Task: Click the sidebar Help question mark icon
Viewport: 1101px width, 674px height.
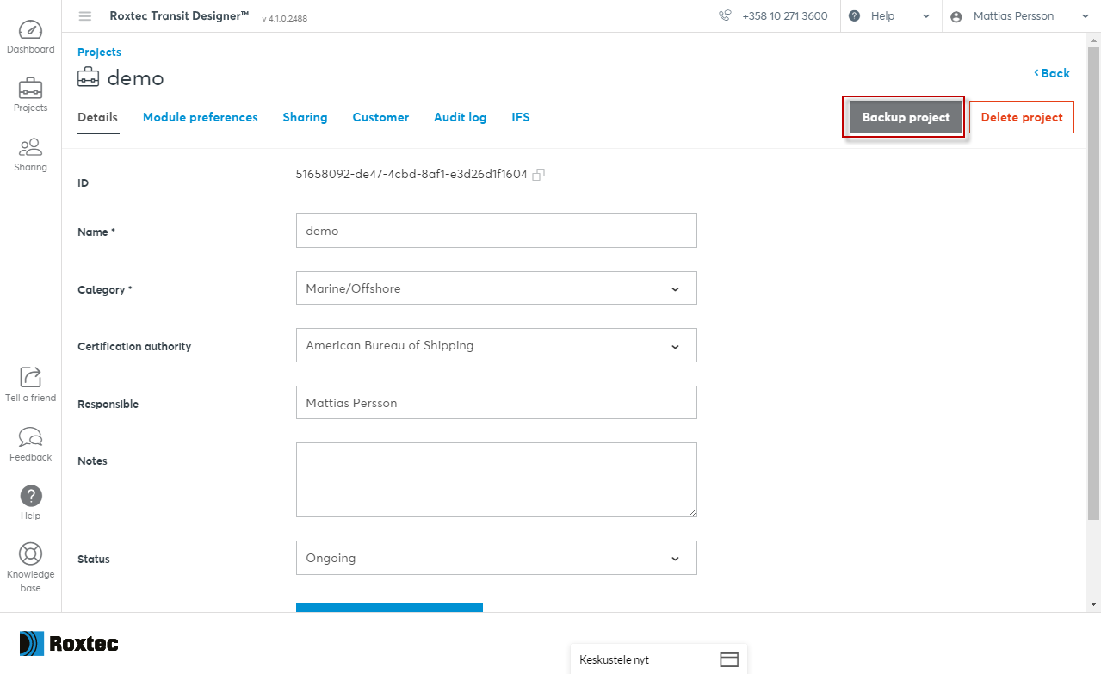Action: pyautogui.click(x=30, y=496)
